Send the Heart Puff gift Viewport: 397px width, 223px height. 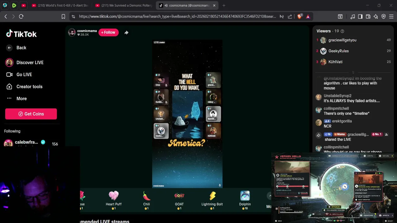coord(114,200)
